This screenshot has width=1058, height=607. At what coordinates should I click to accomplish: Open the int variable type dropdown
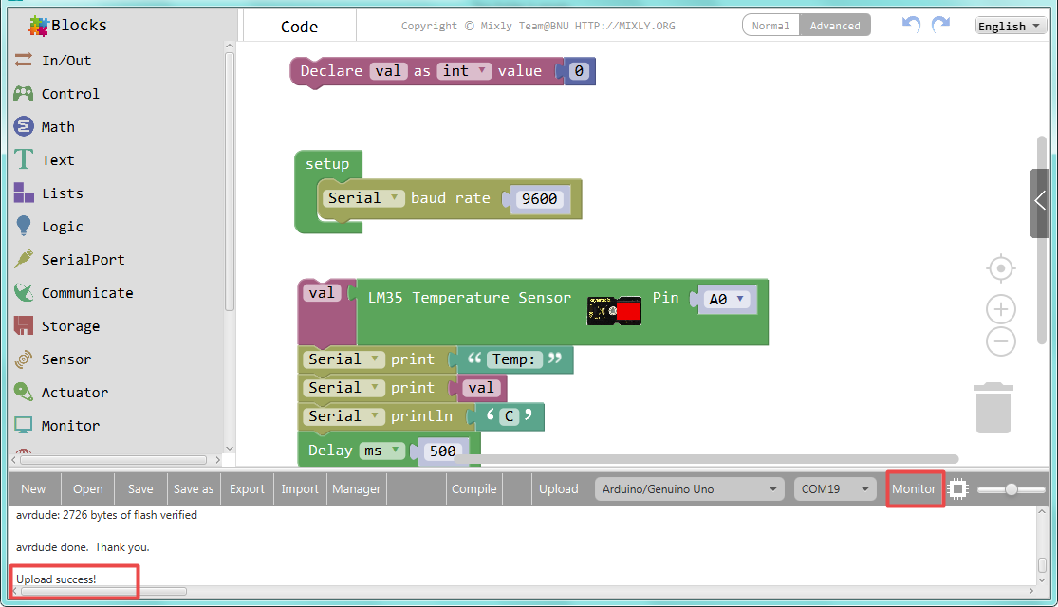pyautogui.click(x=464, y=71)
